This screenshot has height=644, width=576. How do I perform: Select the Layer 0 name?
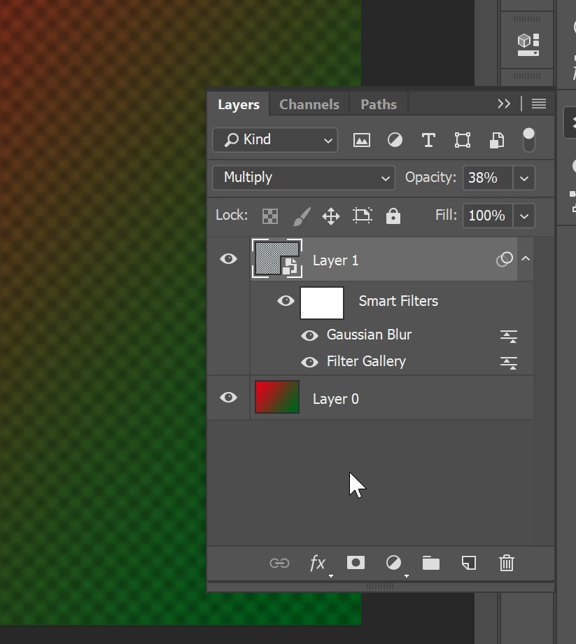click(x=335, y=399)
